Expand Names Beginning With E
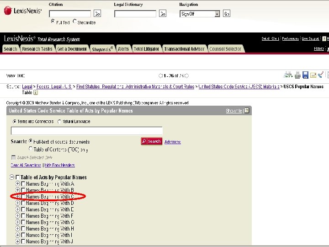 18,209
